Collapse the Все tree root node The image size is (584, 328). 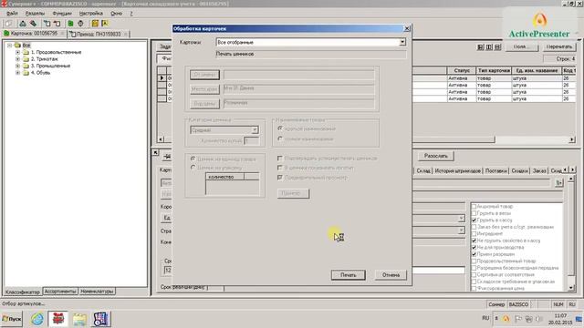point(10,46)
